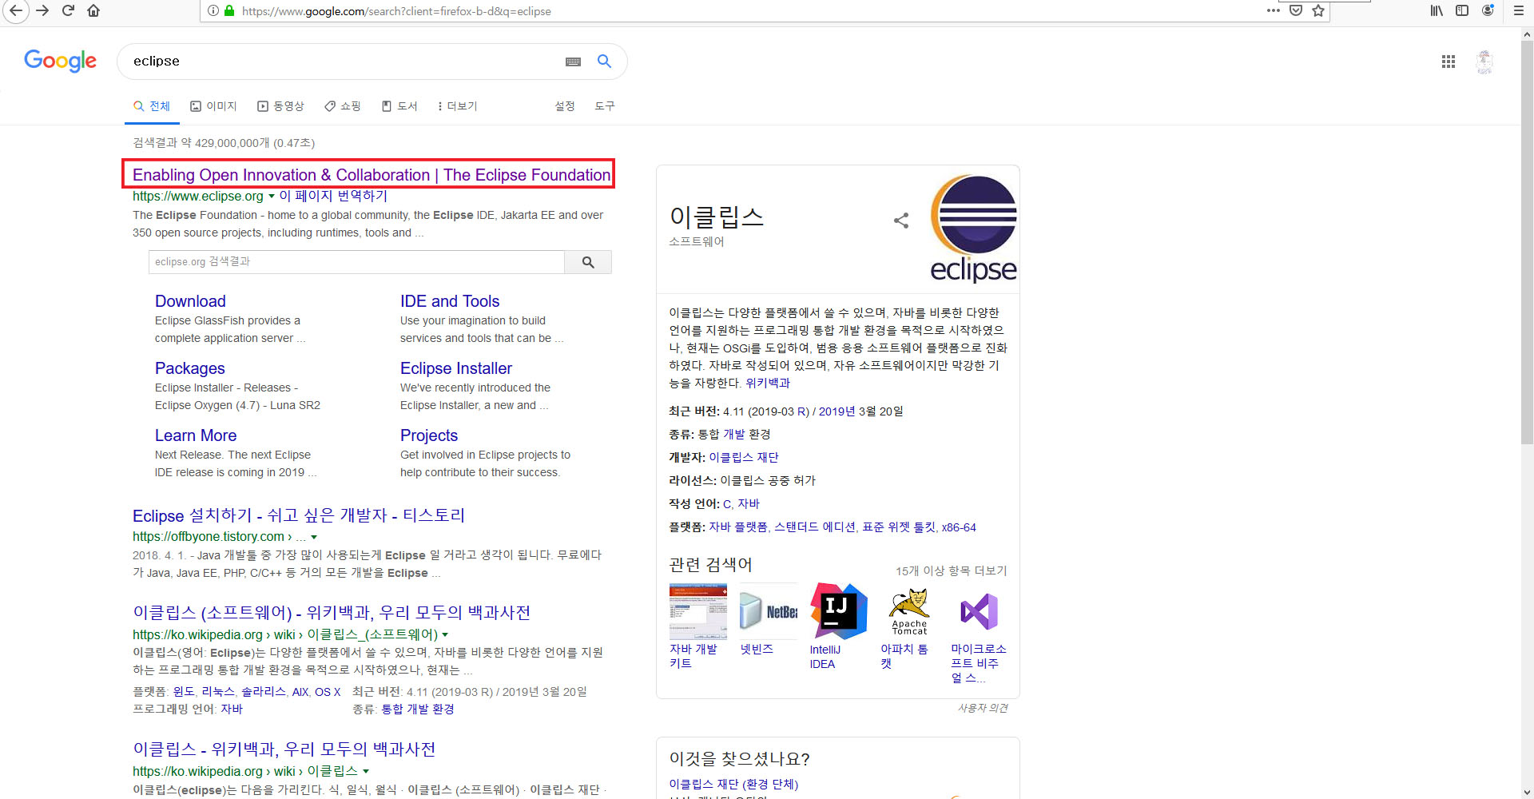Select the 전체 search tab

coord(152,106)
